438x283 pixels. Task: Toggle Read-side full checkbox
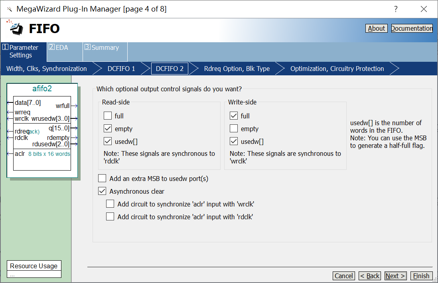coord(108,116)
